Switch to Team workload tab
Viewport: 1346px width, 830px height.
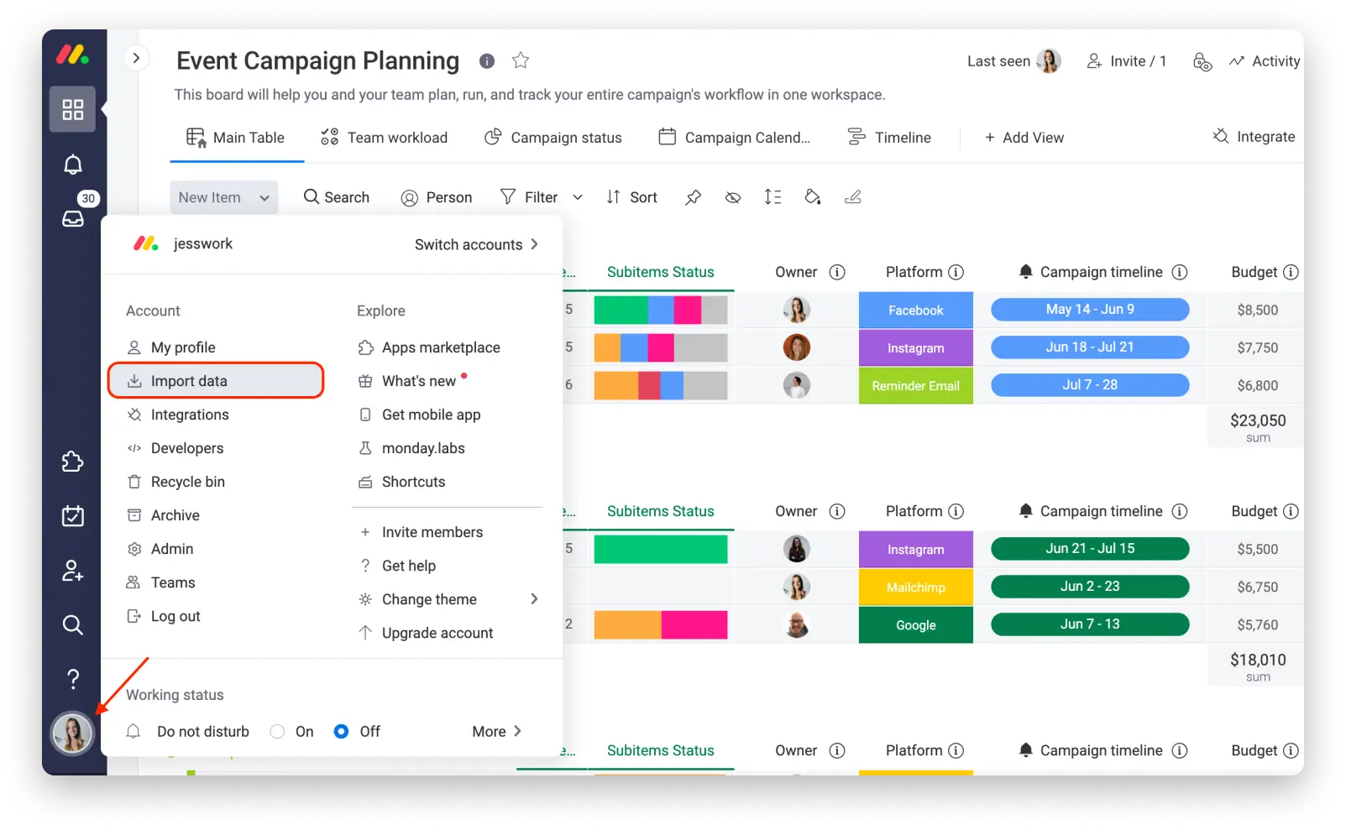(385, 138)
